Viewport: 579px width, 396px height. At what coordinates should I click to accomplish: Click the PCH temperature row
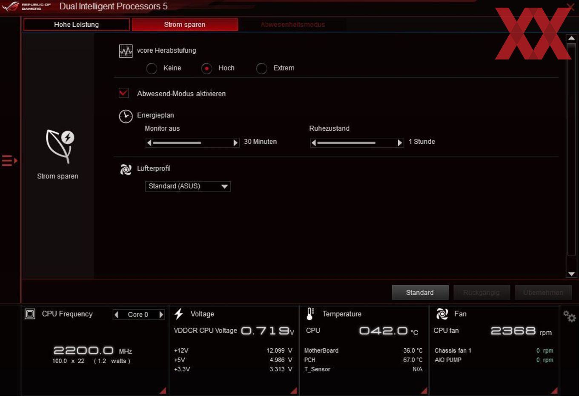tap(363, 360)
